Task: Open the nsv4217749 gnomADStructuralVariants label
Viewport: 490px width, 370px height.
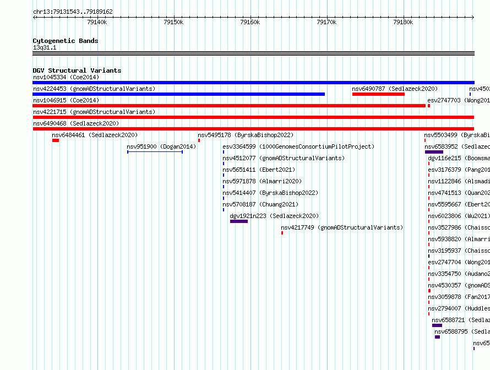Action: pyautogui.click(x=342, y=227)
